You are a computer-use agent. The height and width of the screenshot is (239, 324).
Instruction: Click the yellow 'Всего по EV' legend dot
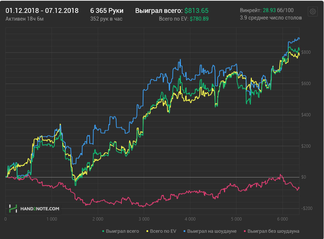point(147,231)
